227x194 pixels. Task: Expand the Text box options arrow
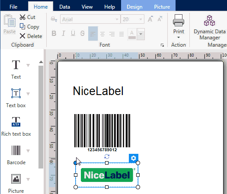(28, 94)
